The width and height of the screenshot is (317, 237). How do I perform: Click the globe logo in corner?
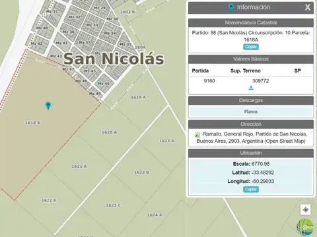[x=305, y=227]
